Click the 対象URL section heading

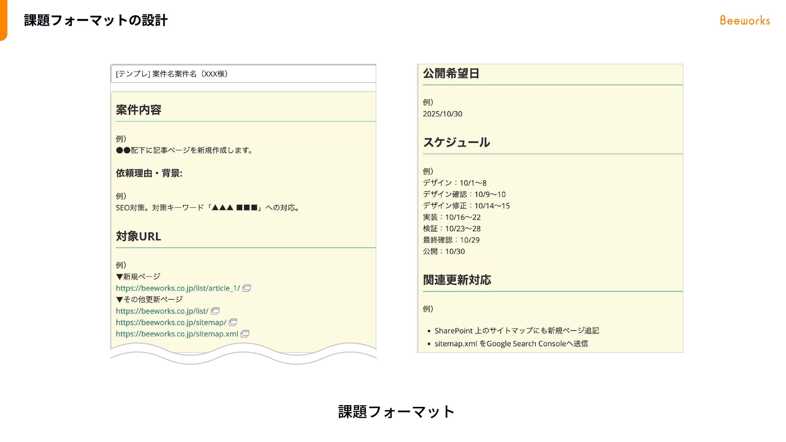pos(138,236)
